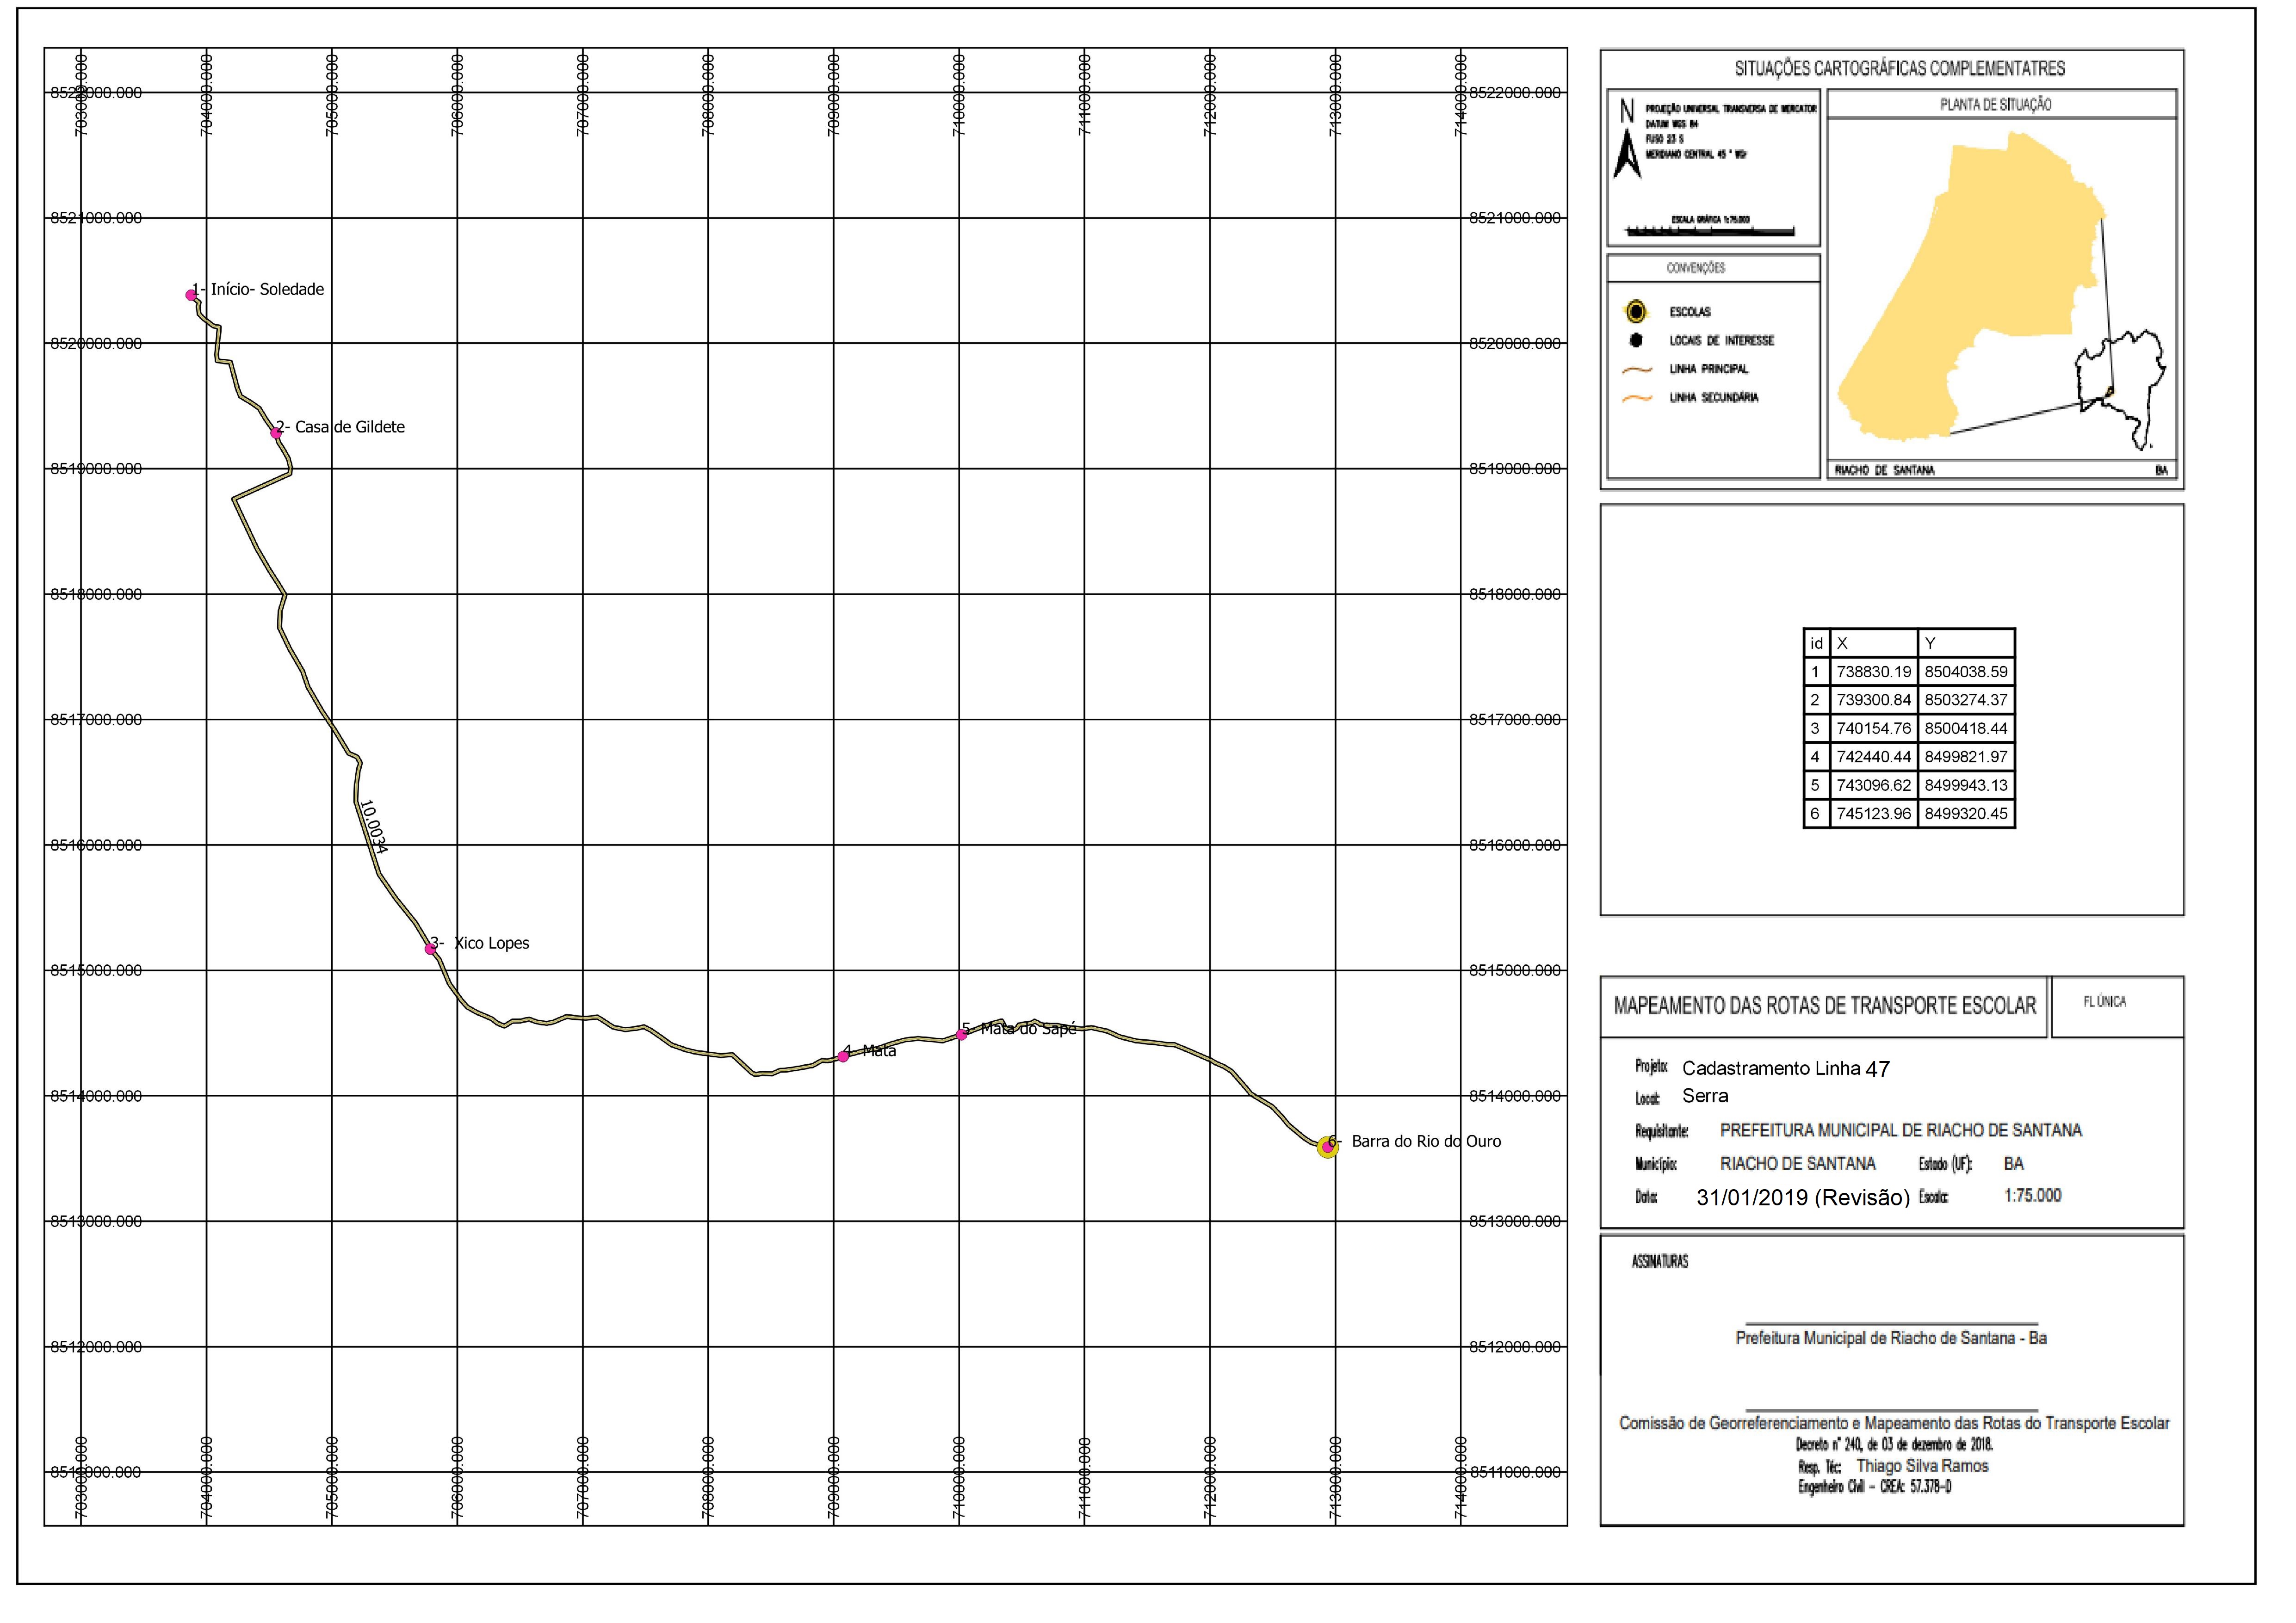Image resolution: width=2296 pixels, height=1623 pixels.
Task: Click the X column header in coordinate table
Action: (1874, 643)
